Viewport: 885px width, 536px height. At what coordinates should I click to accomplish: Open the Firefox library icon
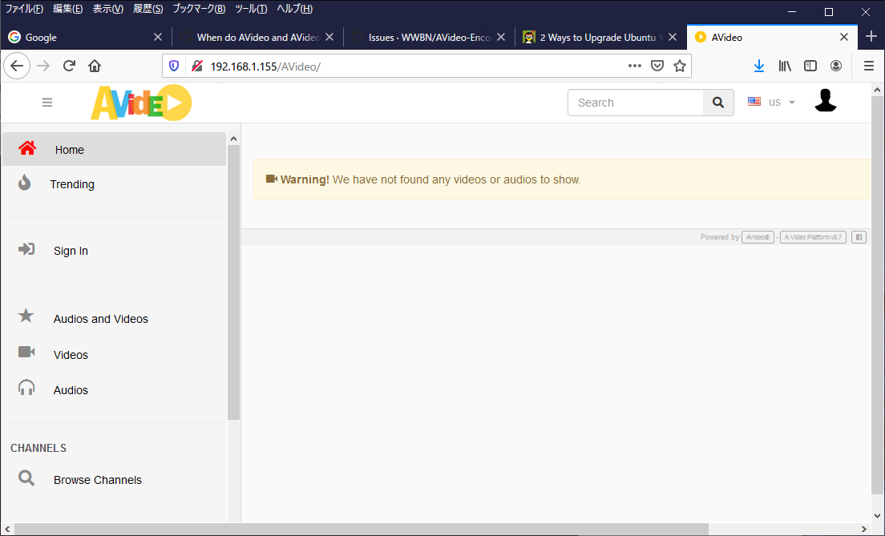(x=785, y=66)
